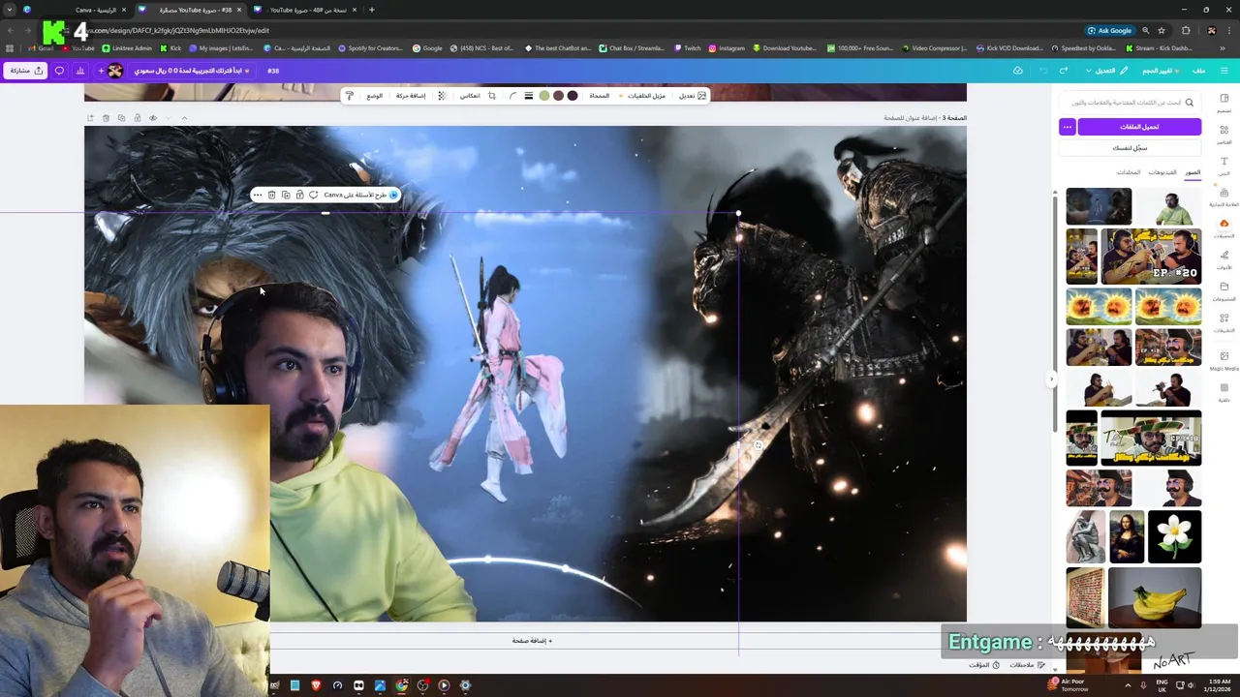Select the banana upload thumbnail
The width and height of the screenshot is (1240, 697).
click(x=1155, y=597)
